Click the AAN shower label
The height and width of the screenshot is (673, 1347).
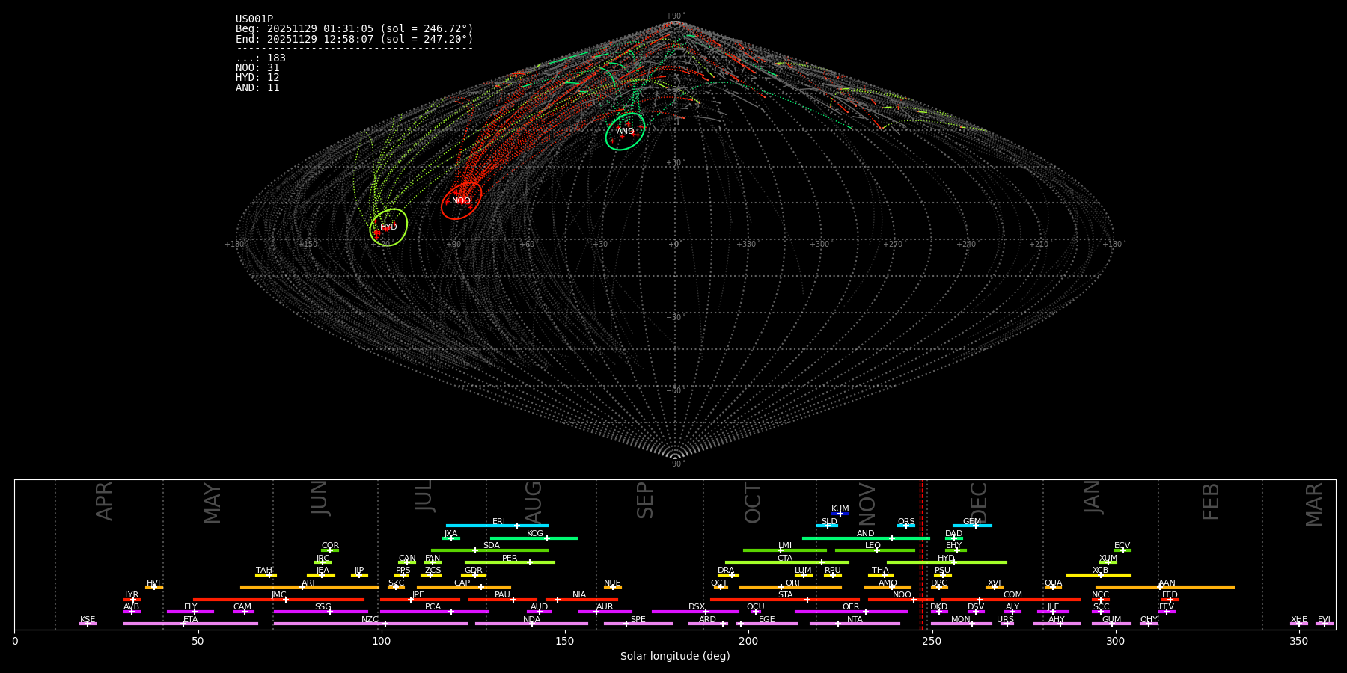(x=1167, y=583)
